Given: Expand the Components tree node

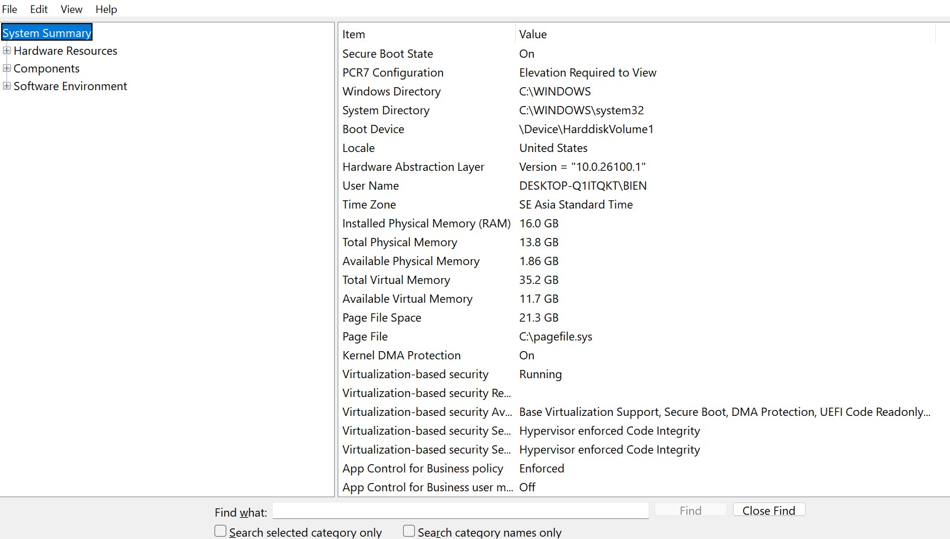Looking at the screenshot, I should point(7,68).
